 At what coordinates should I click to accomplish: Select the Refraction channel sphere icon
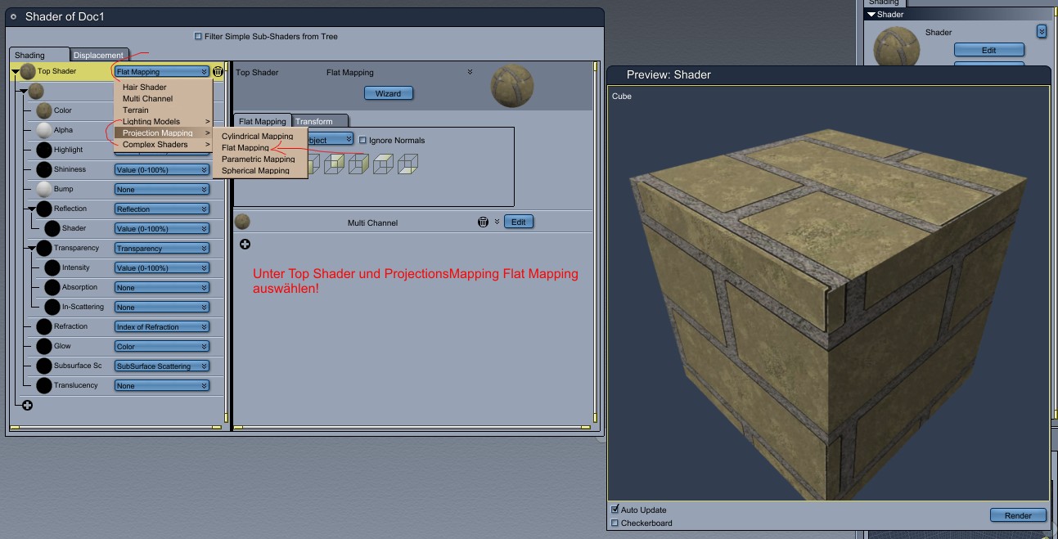[43, 326]
